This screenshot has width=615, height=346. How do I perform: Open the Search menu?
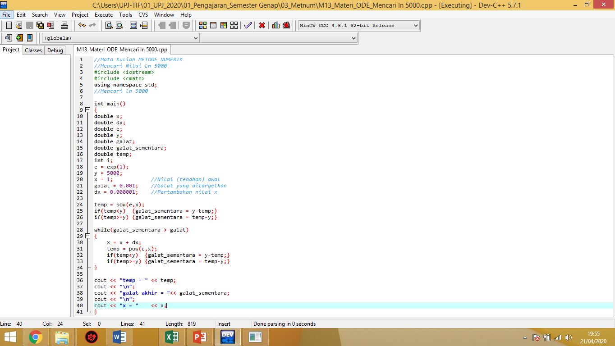(x=40, y=15)
